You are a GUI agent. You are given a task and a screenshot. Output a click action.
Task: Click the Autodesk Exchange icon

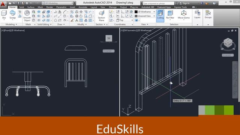coord(202,3)
